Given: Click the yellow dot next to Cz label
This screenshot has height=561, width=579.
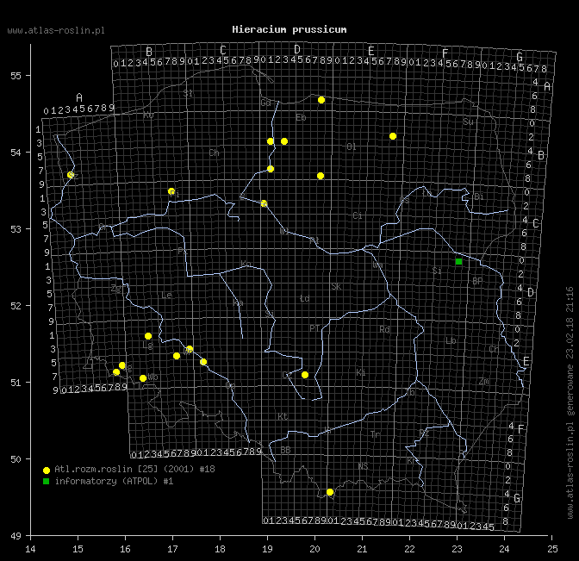Looking at the screenshot, I should click(305, 375).
